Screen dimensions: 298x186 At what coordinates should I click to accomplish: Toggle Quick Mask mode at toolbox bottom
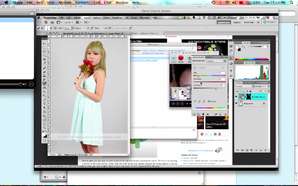click(45, 140)
